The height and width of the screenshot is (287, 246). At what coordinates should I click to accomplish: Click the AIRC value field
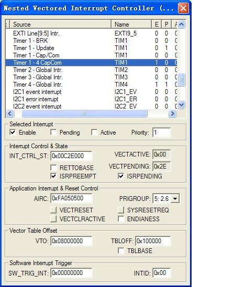[x=71, y=198]
